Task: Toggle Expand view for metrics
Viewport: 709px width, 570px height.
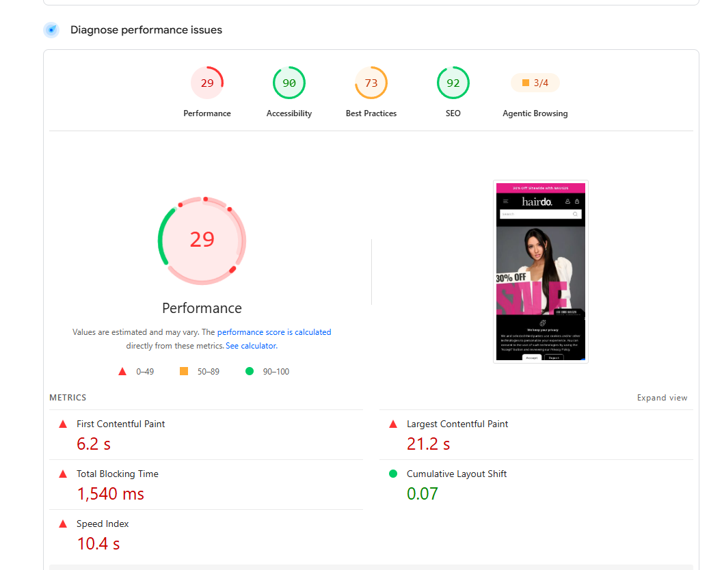Action: tap(662, 398)
